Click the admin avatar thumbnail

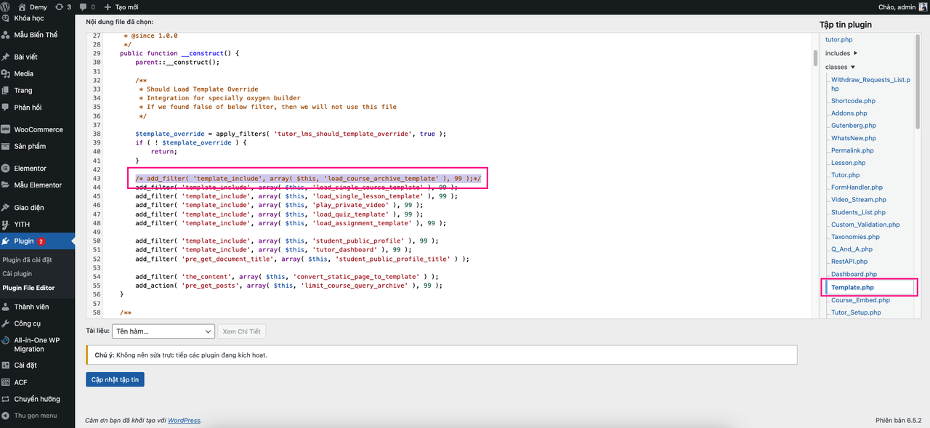(x=923, y=7)
